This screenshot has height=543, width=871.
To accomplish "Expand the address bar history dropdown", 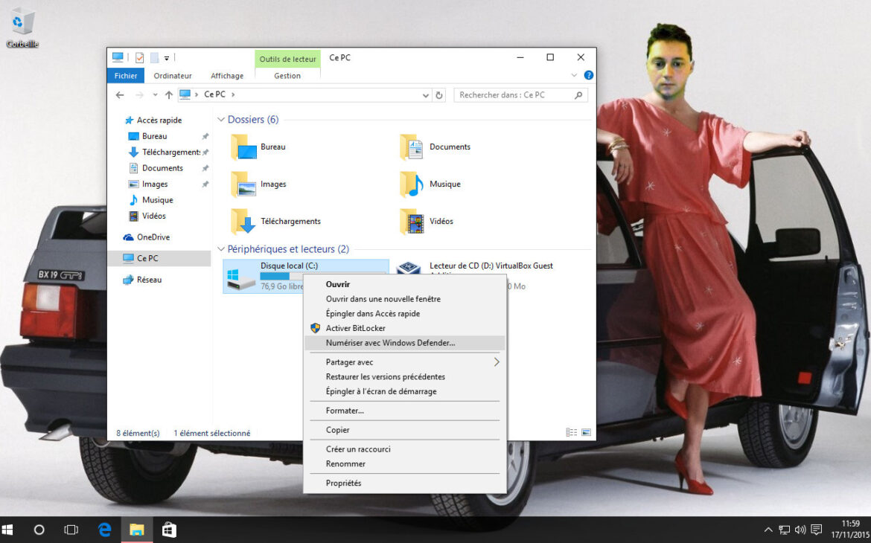I will [426, 95].
